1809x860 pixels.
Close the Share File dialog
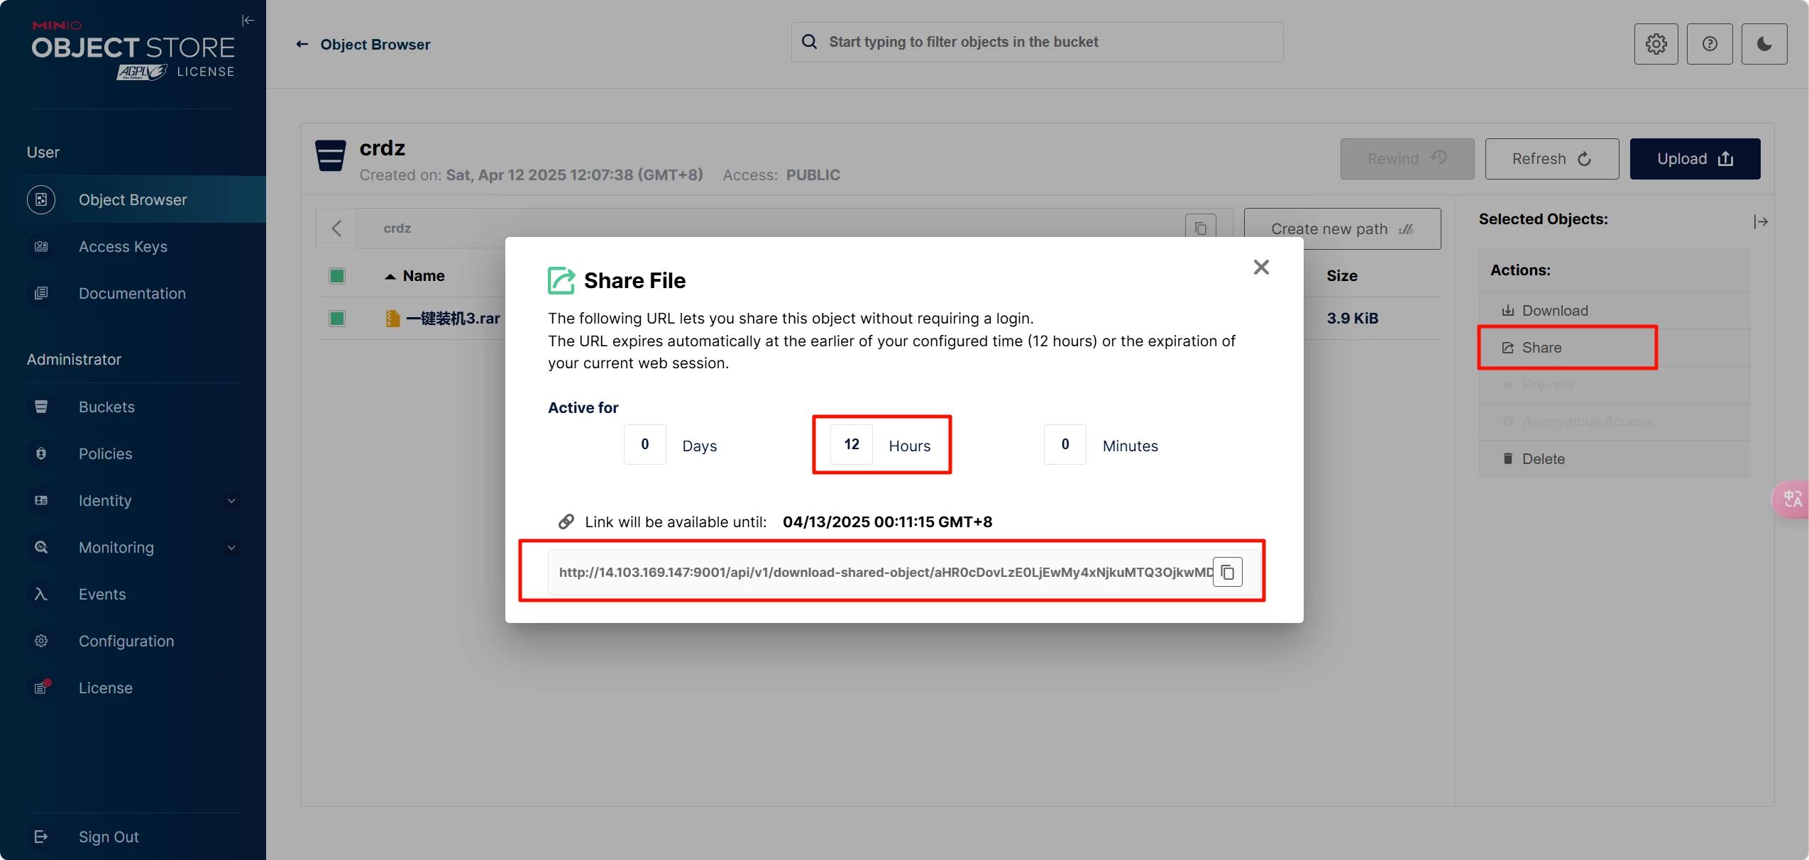click(1260, 268)
